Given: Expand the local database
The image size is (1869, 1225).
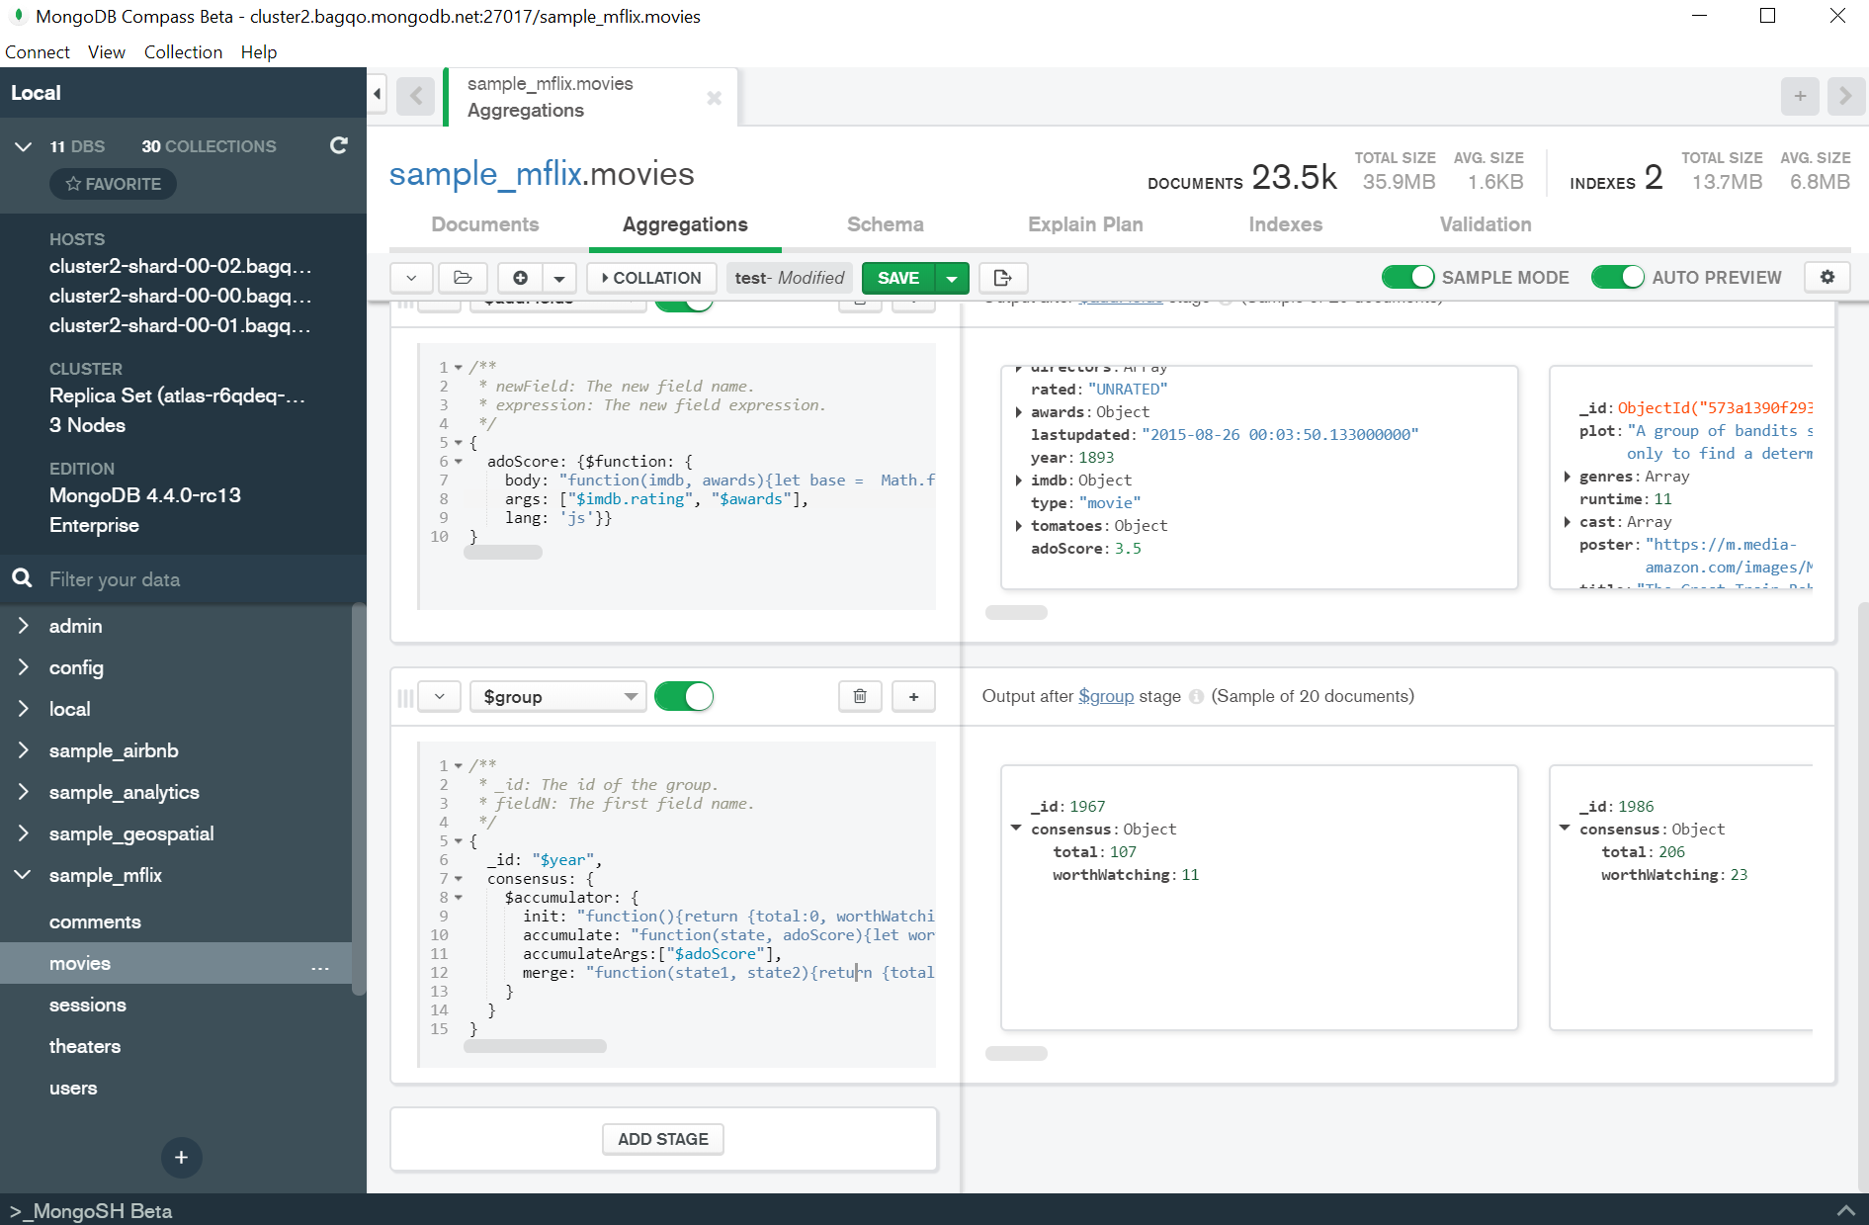Looking at the screenshot, I should coord(24,709).
